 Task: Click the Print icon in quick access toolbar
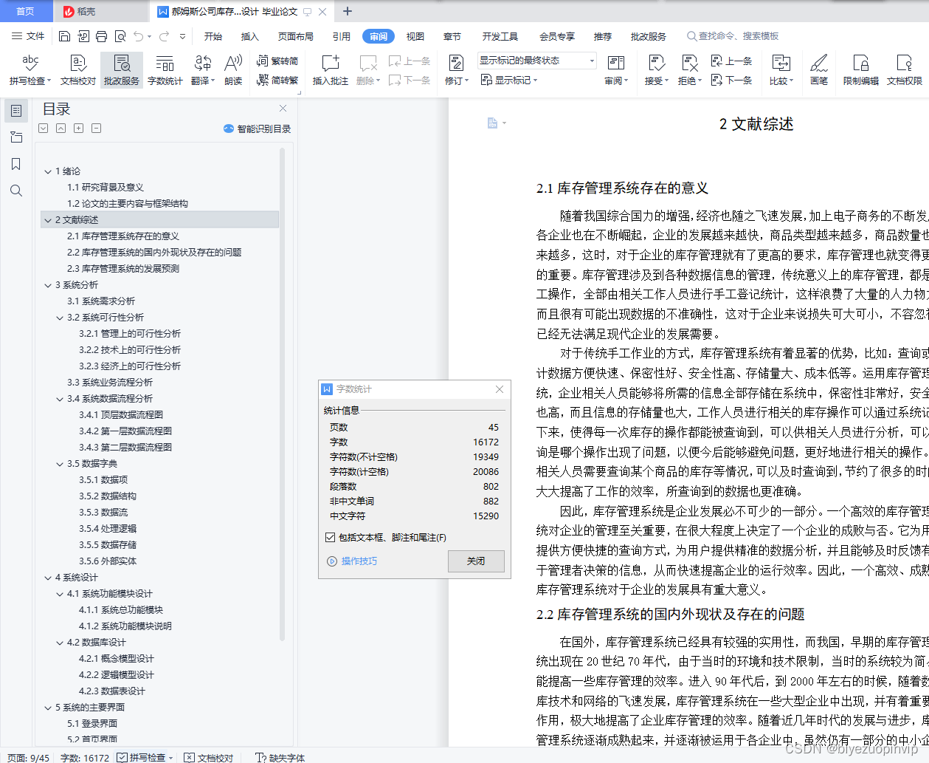(x=102, y=36)
